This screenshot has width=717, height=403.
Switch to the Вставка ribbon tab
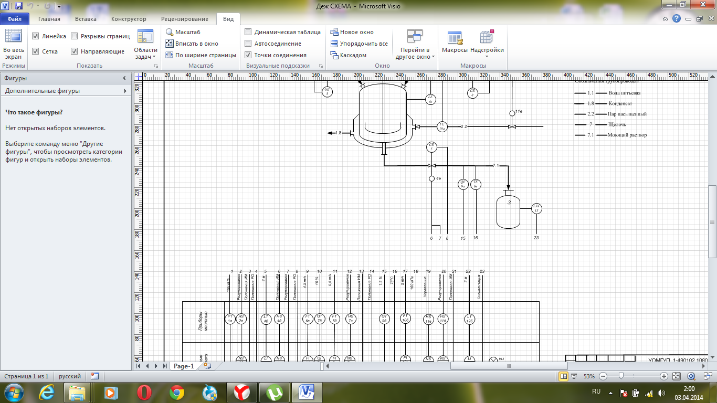[86, 19]
